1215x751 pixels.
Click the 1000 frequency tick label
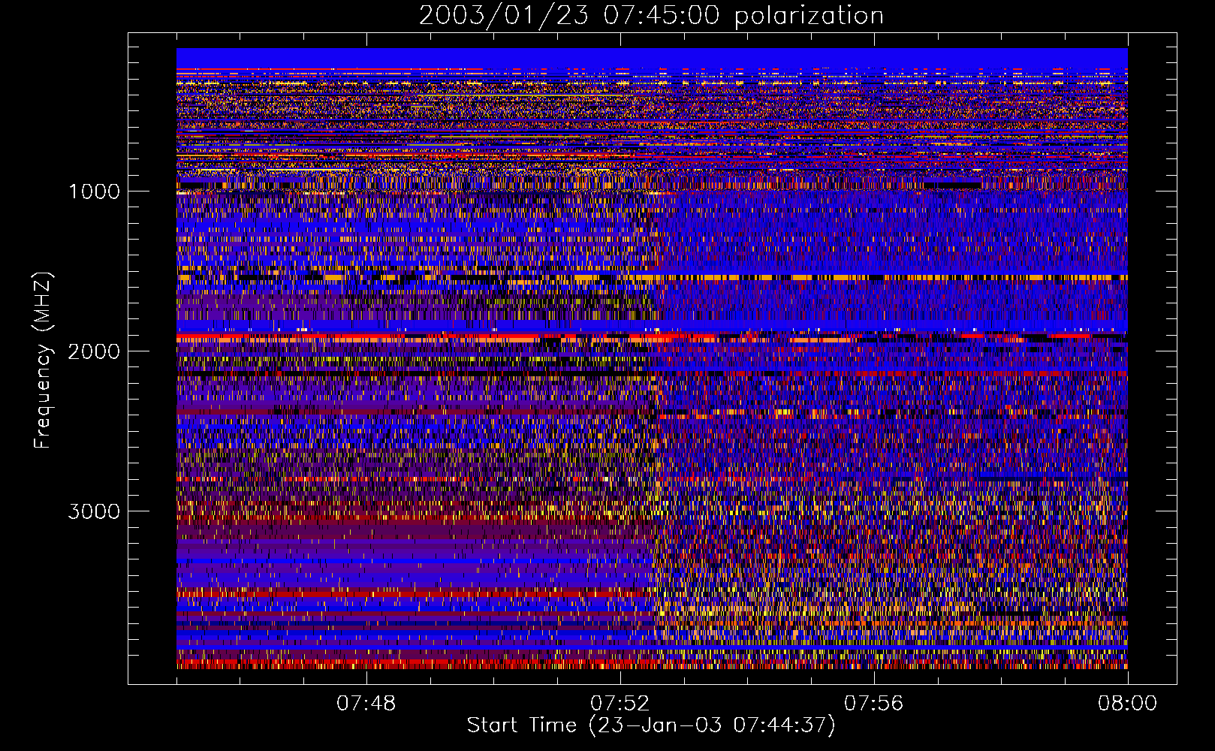point(94,192)
